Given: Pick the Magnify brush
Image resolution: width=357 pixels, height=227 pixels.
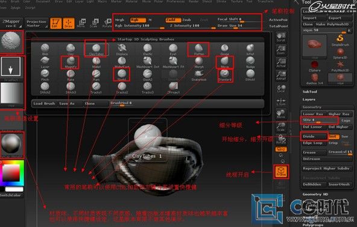Looking at the screenshot, I should (x=71, y=62).
